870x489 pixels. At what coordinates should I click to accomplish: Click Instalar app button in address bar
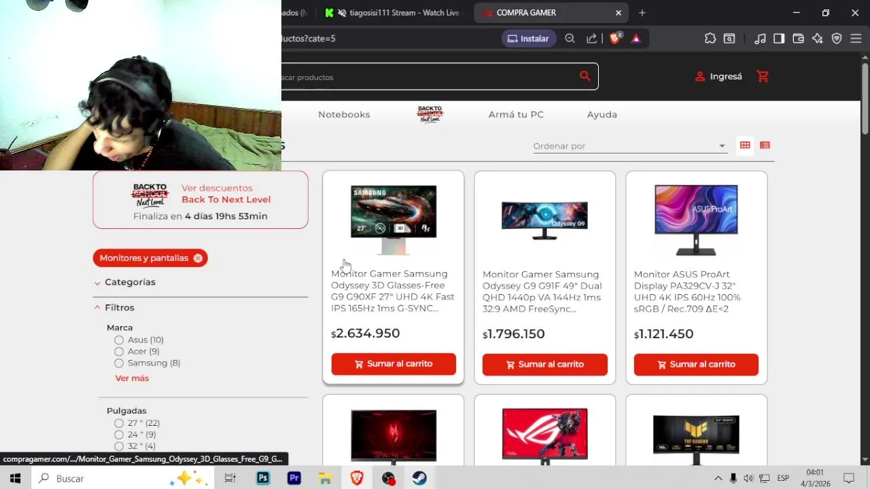tap(528, 39)
